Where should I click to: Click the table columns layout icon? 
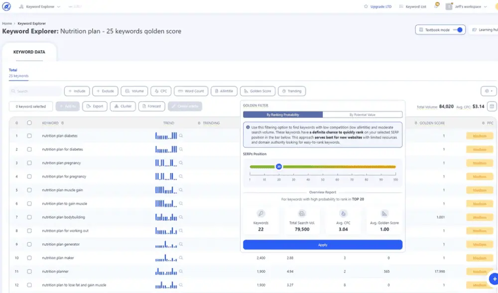click(492, 106)
